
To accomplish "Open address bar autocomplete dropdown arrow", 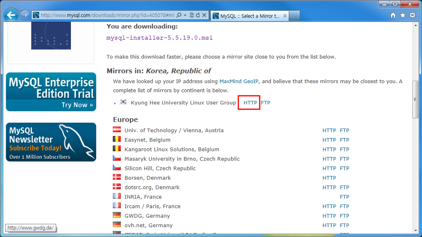I will (185, 15).
